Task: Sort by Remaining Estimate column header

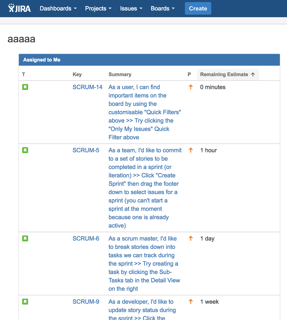Action: click(228, 75)
